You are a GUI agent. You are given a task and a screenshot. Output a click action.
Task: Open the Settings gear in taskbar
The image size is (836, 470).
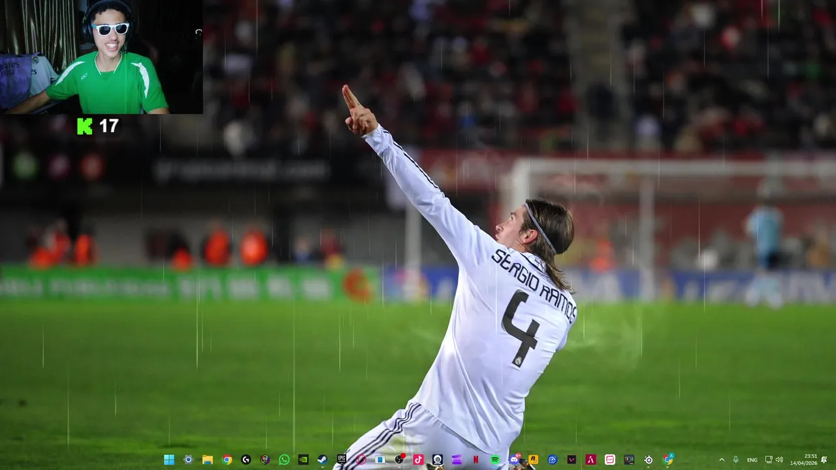tap(188, 460)
